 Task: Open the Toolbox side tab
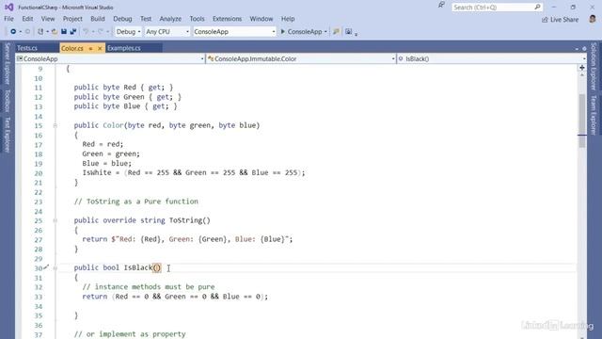(7, 101)
